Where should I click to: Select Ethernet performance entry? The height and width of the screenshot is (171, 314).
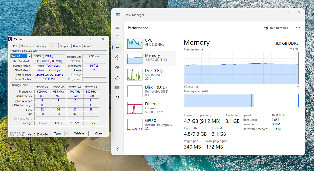pyautogui.click(x=151, y=108)
